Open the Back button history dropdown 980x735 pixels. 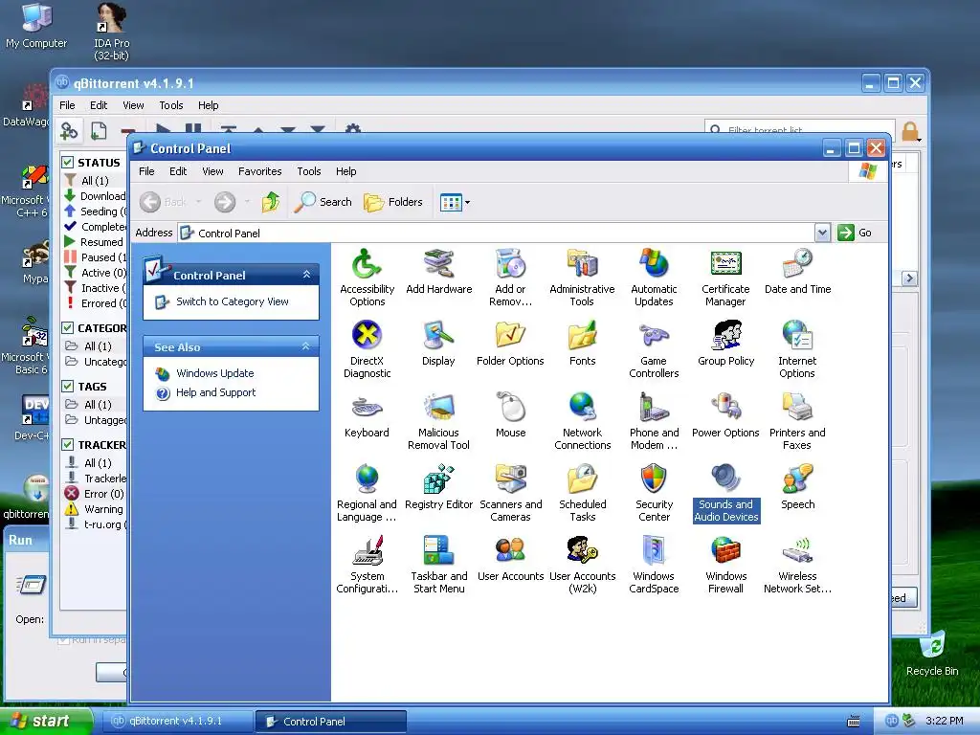coord(199,202)
